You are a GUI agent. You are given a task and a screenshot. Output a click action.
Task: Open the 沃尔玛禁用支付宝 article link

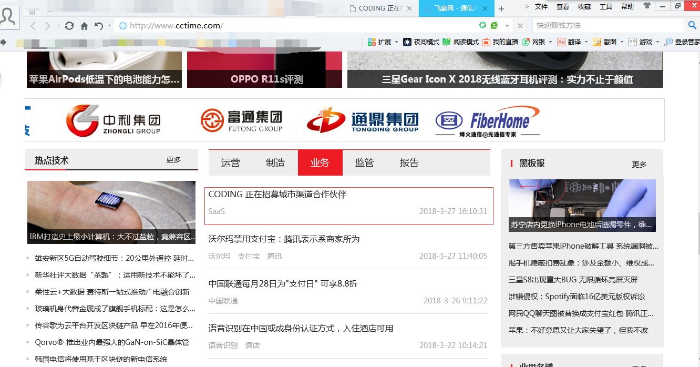click(284, 239)
